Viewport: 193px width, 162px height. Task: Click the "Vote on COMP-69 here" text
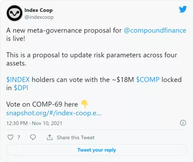pos(42,104)
